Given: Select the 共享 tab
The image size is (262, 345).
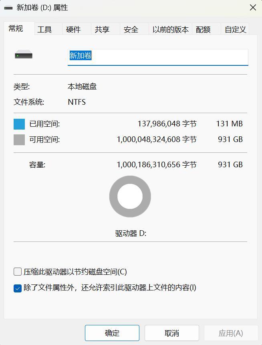Looking at the screenshot, I should 102,29.
